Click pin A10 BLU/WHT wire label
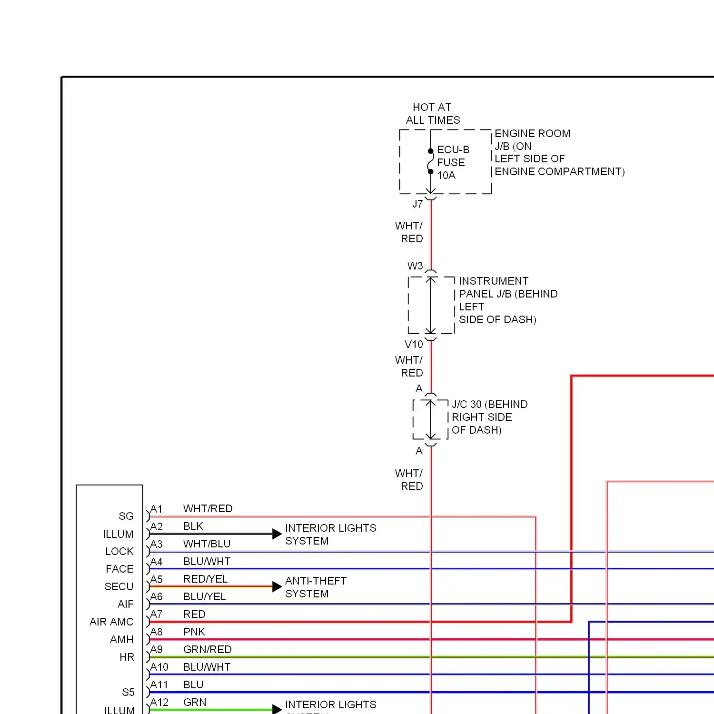The image size is (714, 714). coord(207,667)
